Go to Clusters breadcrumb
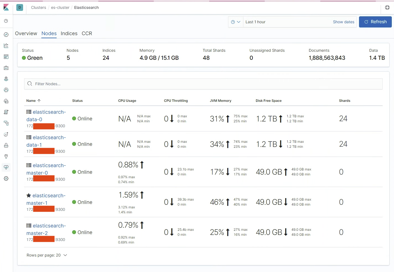 tap(39, 7)
